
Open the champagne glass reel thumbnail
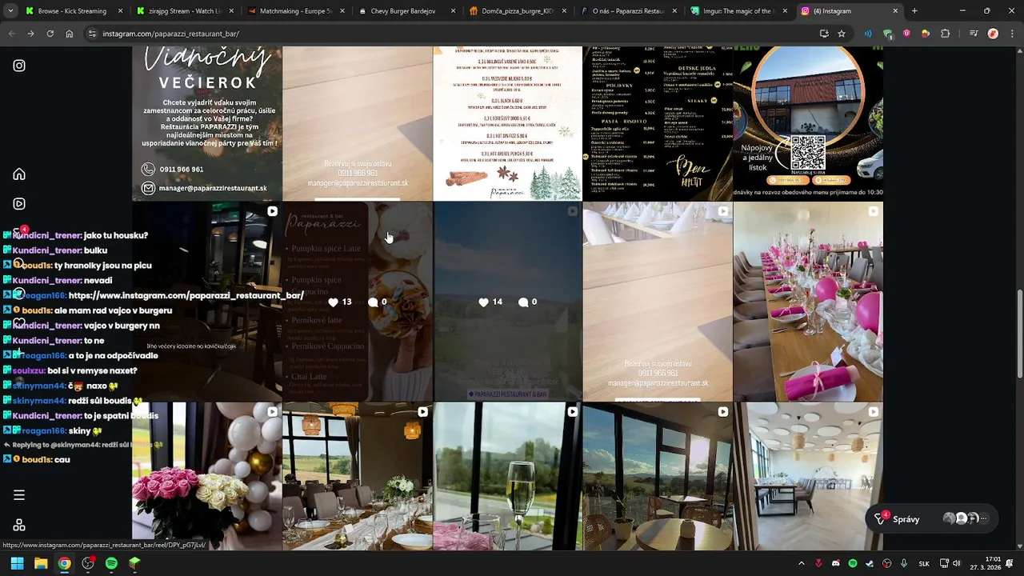(x=507, y=477)
